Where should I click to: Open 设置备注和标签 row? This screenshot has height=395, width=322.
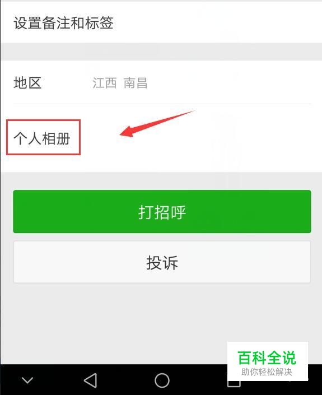(x=161, y=22)
